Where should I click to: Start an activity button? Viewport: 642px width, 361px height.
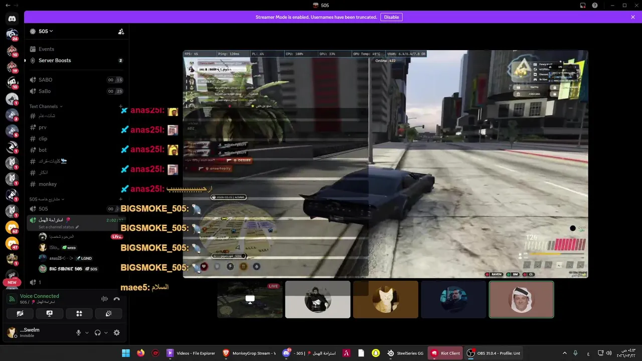coord(79,313)
